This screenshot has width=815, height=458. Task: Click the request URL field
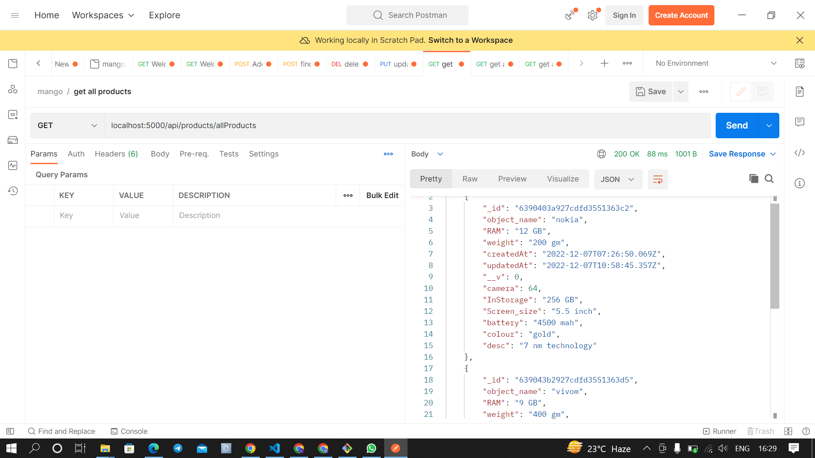[407, 126]
